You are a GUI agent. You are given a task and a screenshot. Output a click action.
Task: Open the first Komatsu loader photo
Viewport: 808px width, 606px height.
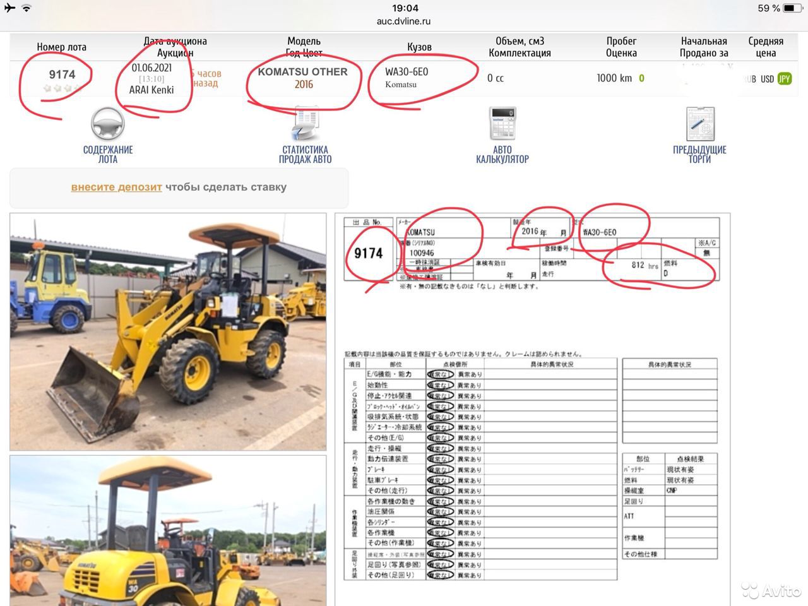(168, 331)
